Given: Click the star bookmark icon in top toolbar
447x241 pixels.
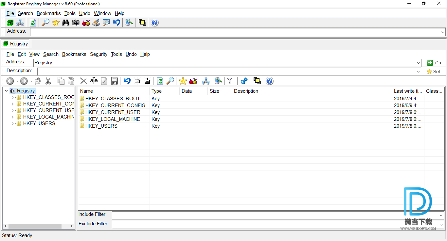Looking at the screenshot, I should click(56, 23).
